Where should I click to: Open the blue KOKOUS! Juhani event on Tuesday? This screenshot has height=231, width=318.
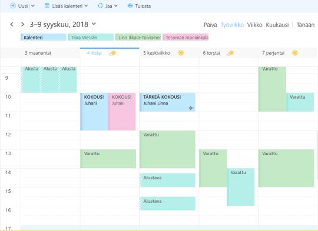94,112
